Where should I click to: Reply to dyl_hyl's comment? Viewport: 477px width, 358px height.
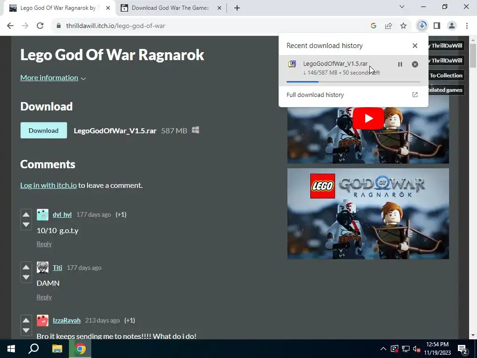click(x=44, y=244)
